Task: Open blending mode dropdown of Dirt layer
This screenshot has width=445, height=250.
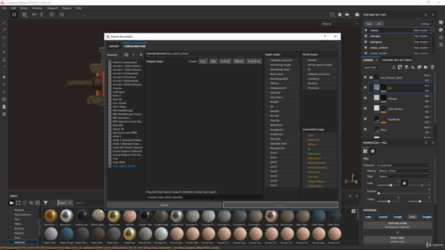Action: (428, 85)
